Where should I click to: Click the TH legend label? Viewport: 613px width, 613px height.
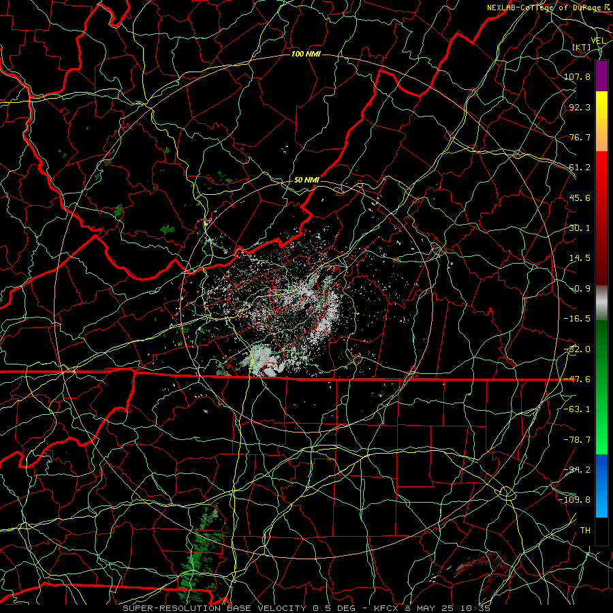click(x=585, y=531)
